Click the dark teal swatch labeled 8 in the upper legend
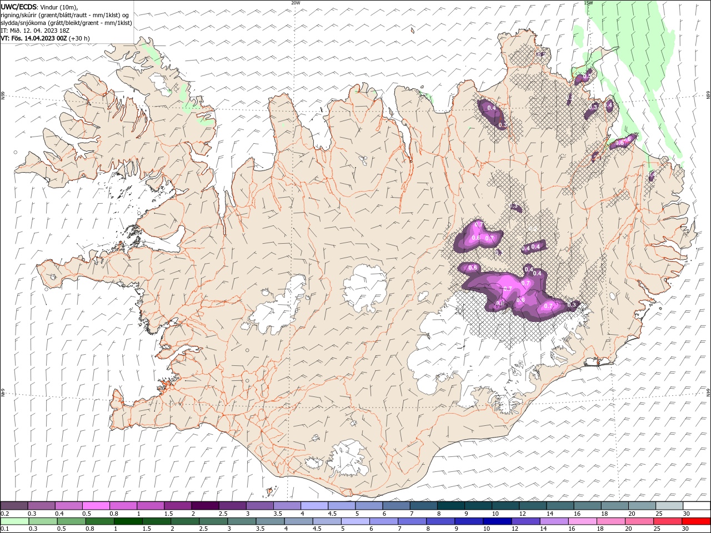711x533 pixels. 450,506
